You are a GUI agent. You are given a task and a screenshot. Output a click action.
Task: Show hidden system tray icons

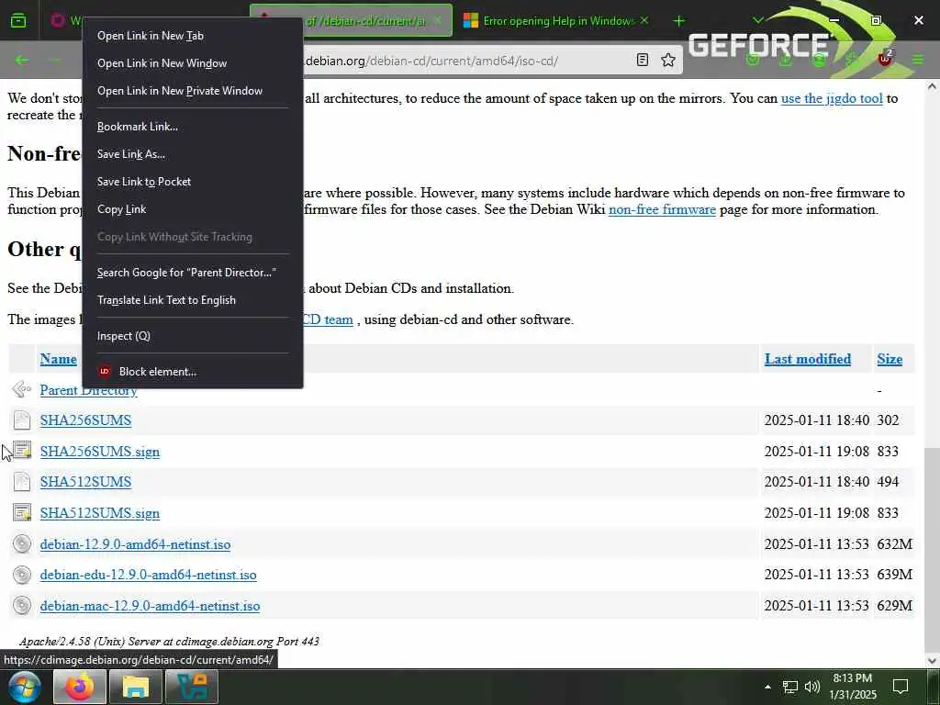point(767,687)
